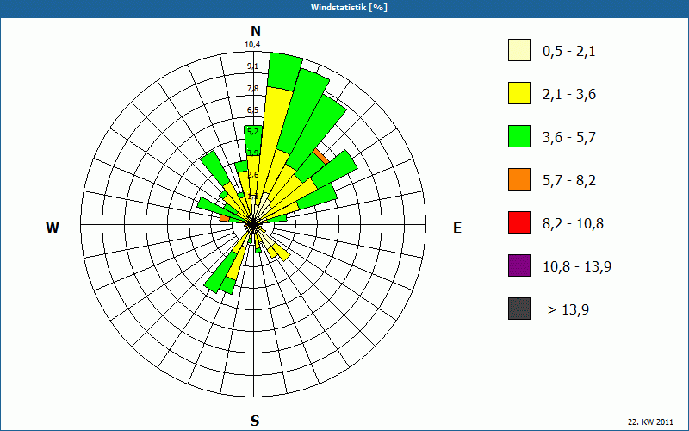The width and height of the screenshot is (689, 431).
Task: Click the yellow 2,1 - 3,6 legend swatch
Action: pyautogui.click(x=519, y=93)
